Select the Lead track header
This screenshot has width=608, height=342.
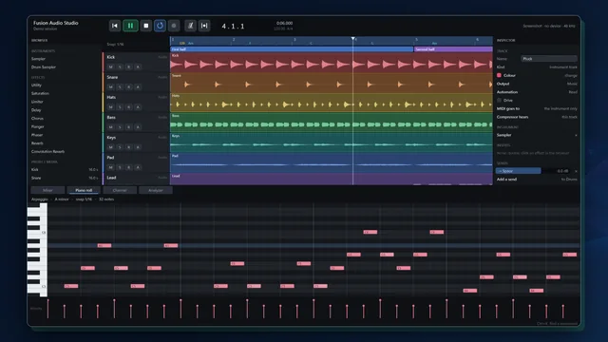tap(136, 179)
